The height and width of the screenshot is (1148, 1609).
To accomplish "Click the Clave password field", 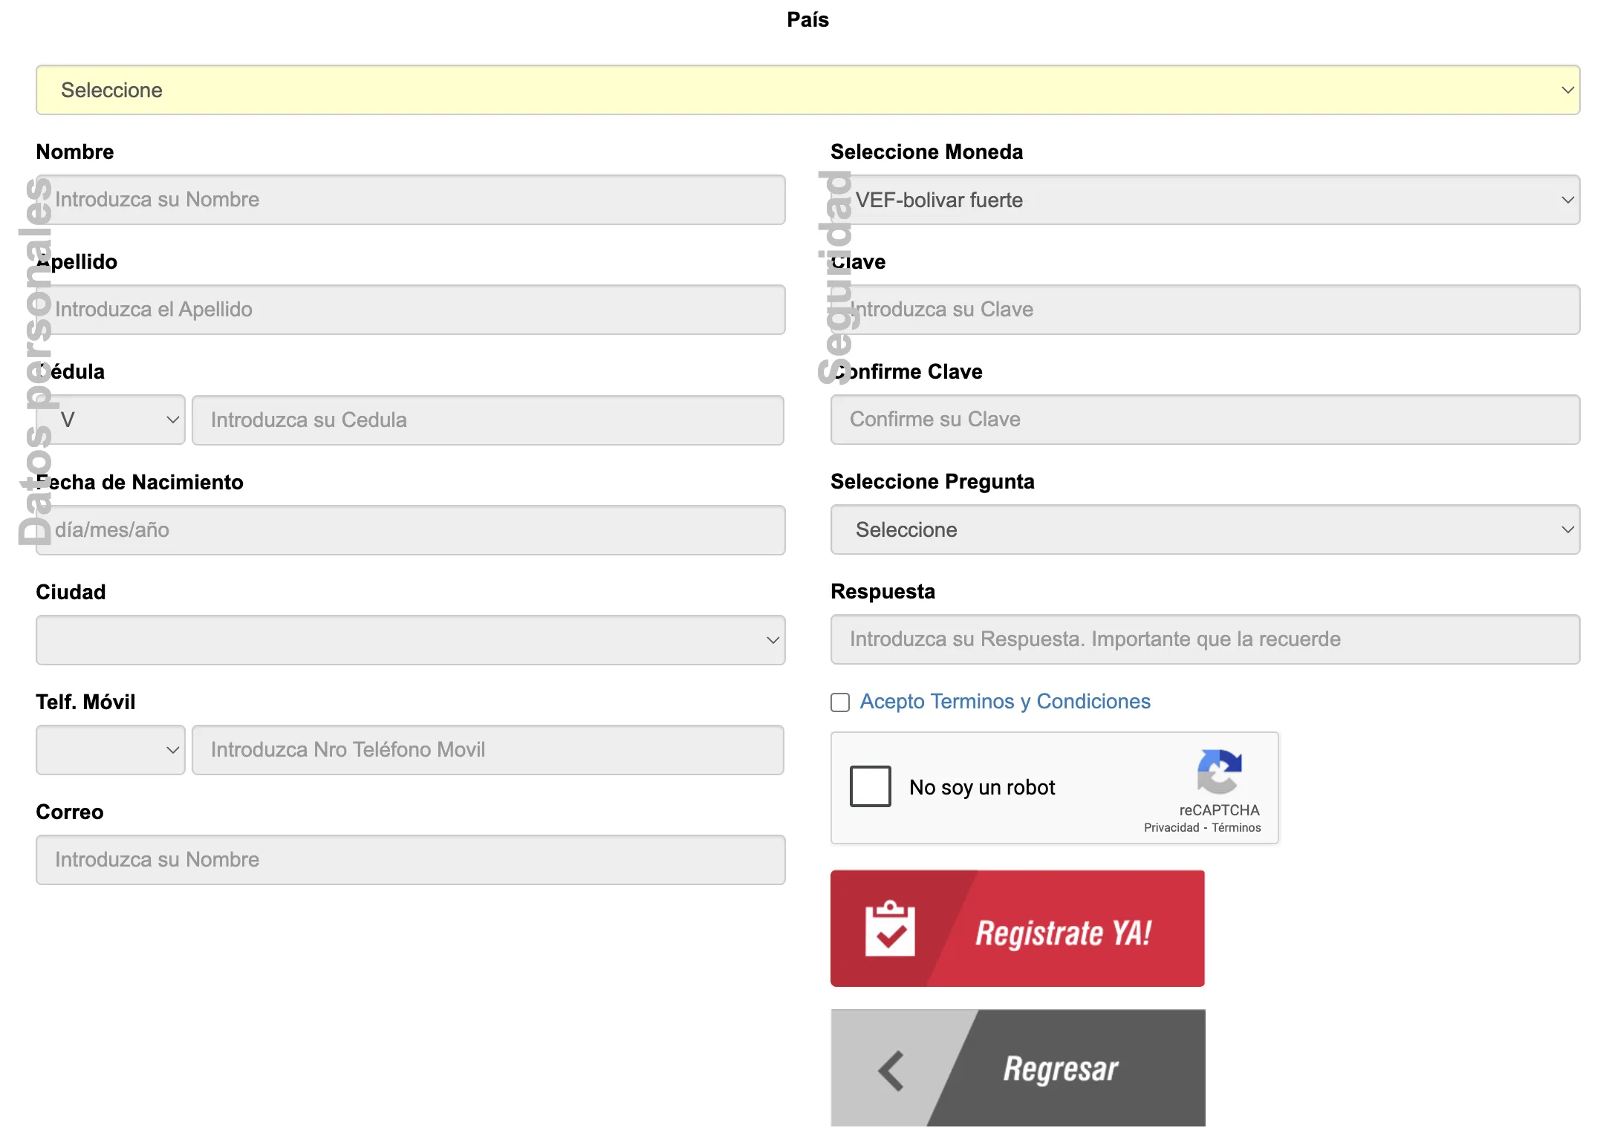I will (x=1205, y=310).
